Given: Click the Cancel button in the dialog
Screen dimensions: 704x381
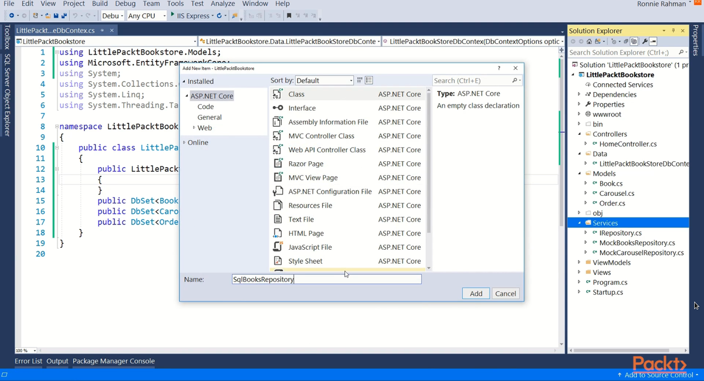Looking at the screenshot, I should pyautogui.click(x=505, y=294).
